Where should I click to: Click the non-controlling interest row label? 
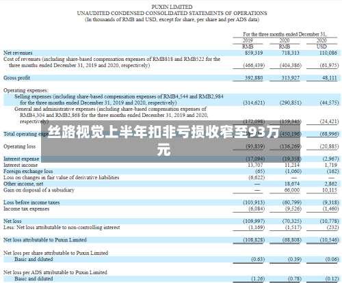tap(62, 227)
